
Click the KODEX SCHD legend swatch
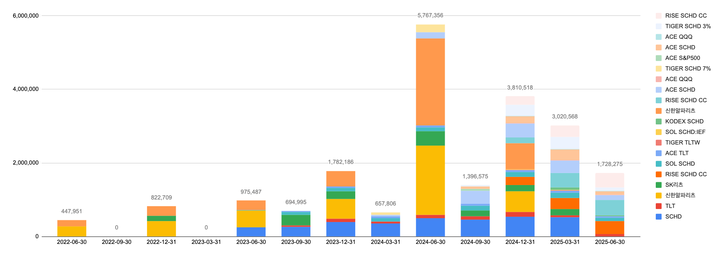[x=659, y=122]
